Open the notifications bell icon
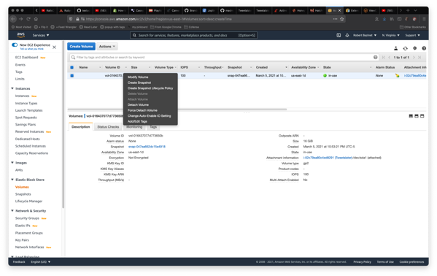 (347, 35)
